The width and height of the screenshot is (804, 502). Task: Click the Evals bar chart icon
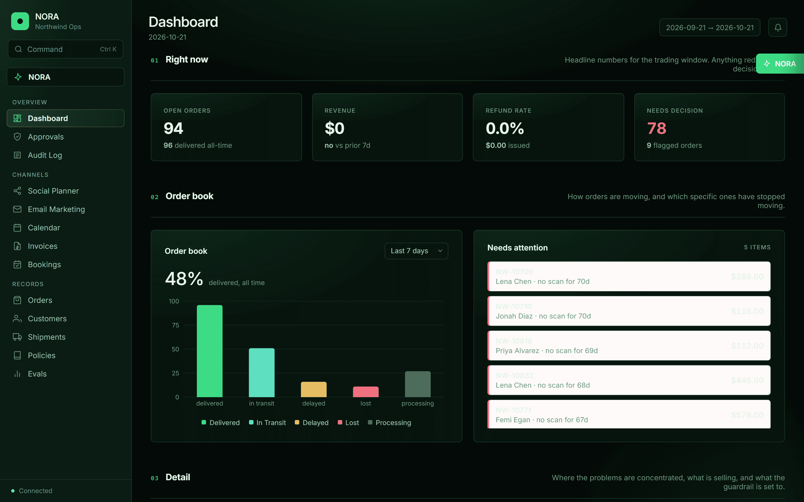(17, 374)
